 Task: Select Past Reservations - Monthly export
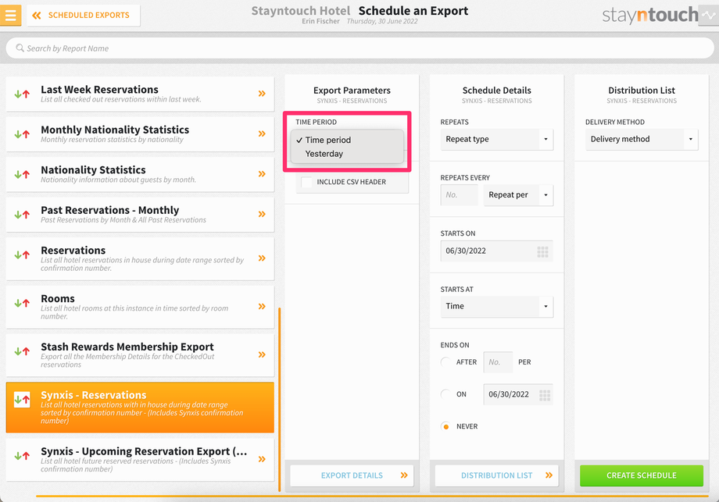click(x=140, y=215)
